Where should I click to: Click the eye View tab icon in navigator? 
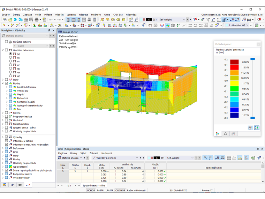coord(12,185)
